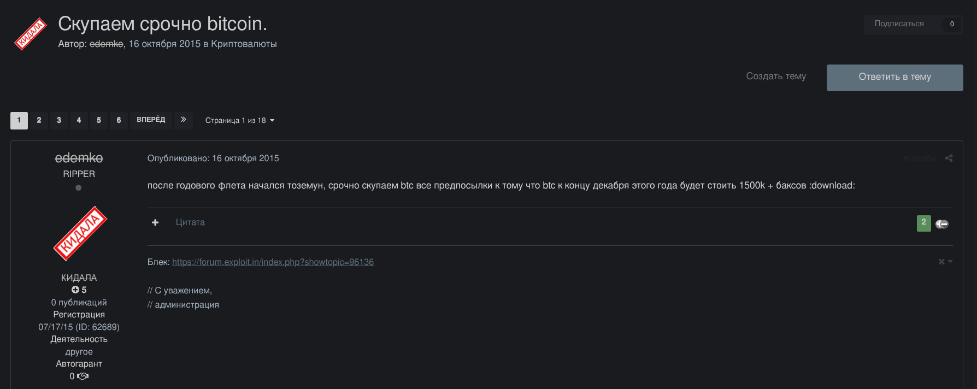This screenshot has width=977, height=389.
Task: Open the moderation X dropdown on note
Action: pos(945,262)
